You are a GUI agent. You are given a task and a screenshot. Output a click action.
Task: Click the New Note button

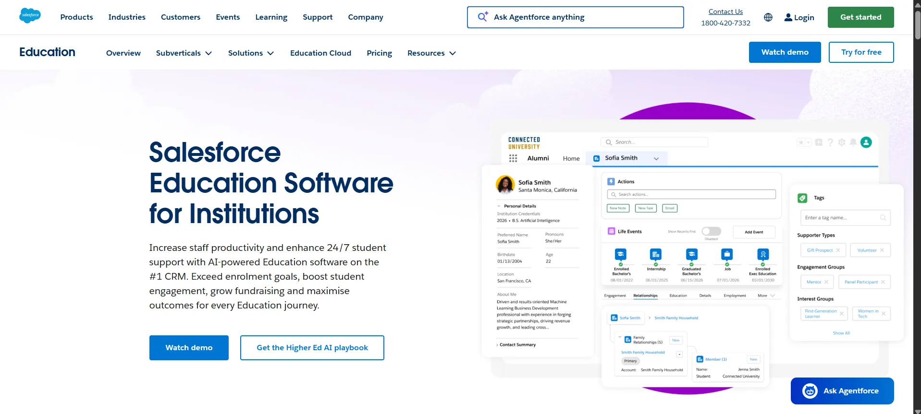click(618, 208)
